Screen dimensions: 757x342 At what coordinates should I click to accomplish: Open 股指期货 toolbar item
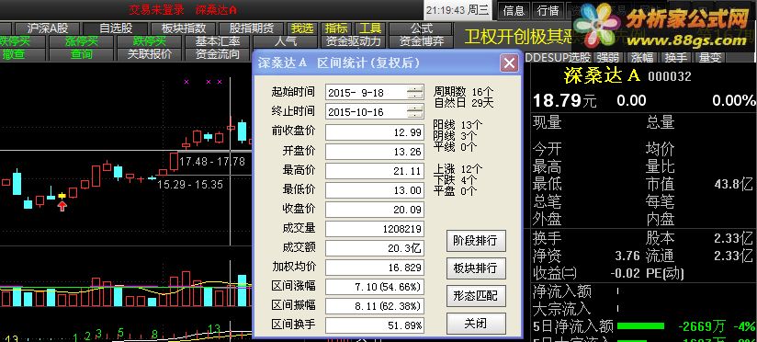252,28
